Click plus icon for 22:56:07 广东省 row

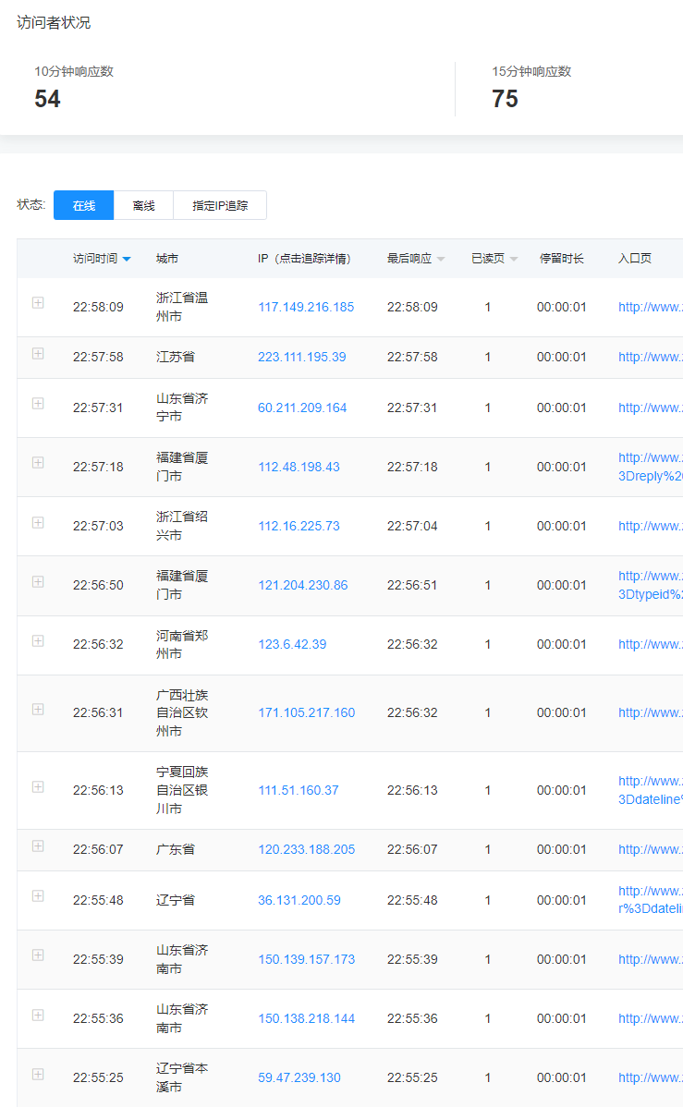click(38, 845)
